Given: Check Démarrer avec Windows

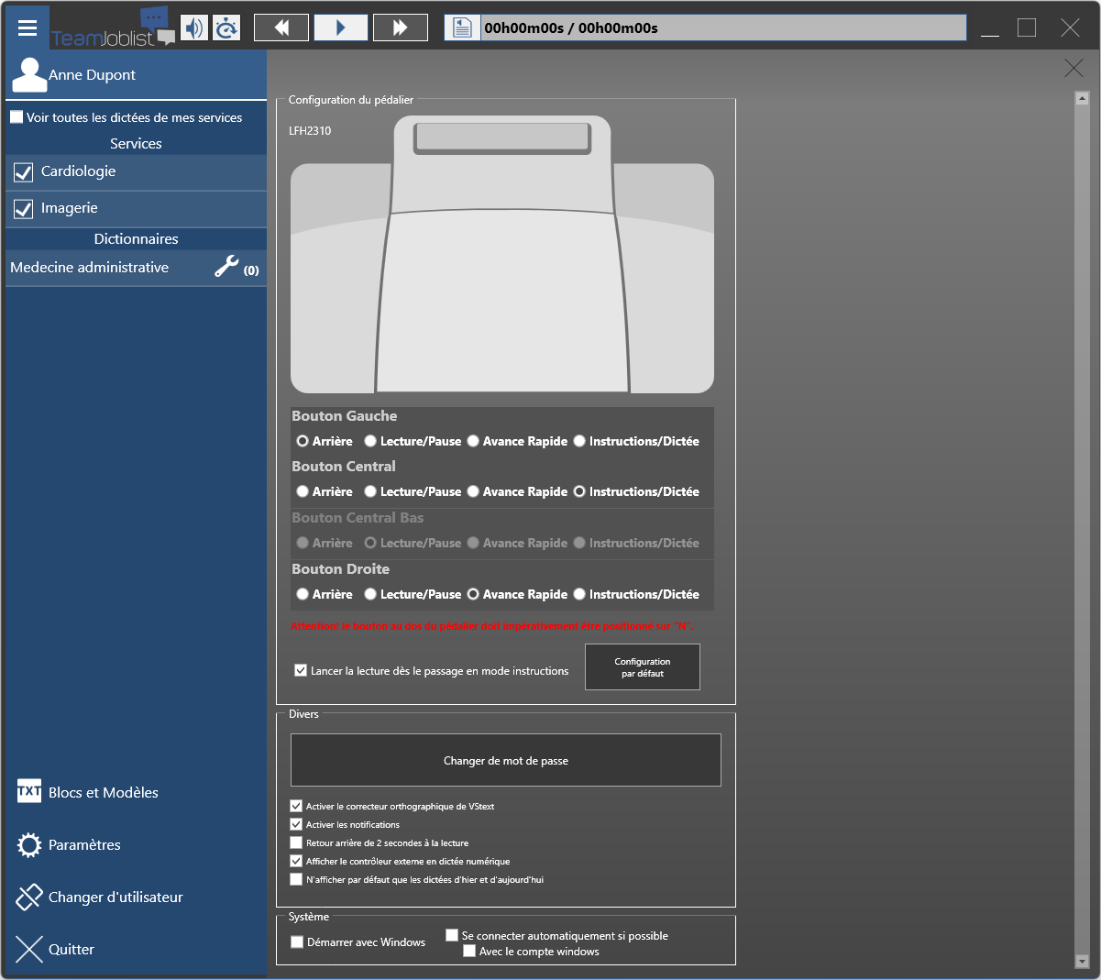Looking at the screenshot, I should click(297, 941).
